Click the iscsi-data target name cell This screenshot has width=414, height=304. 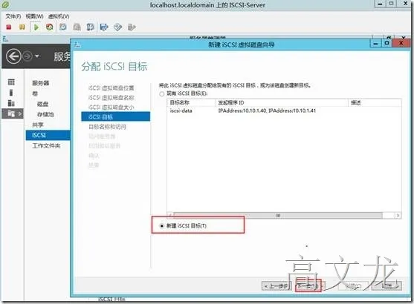pyautogui.click(x=181, y=110)
